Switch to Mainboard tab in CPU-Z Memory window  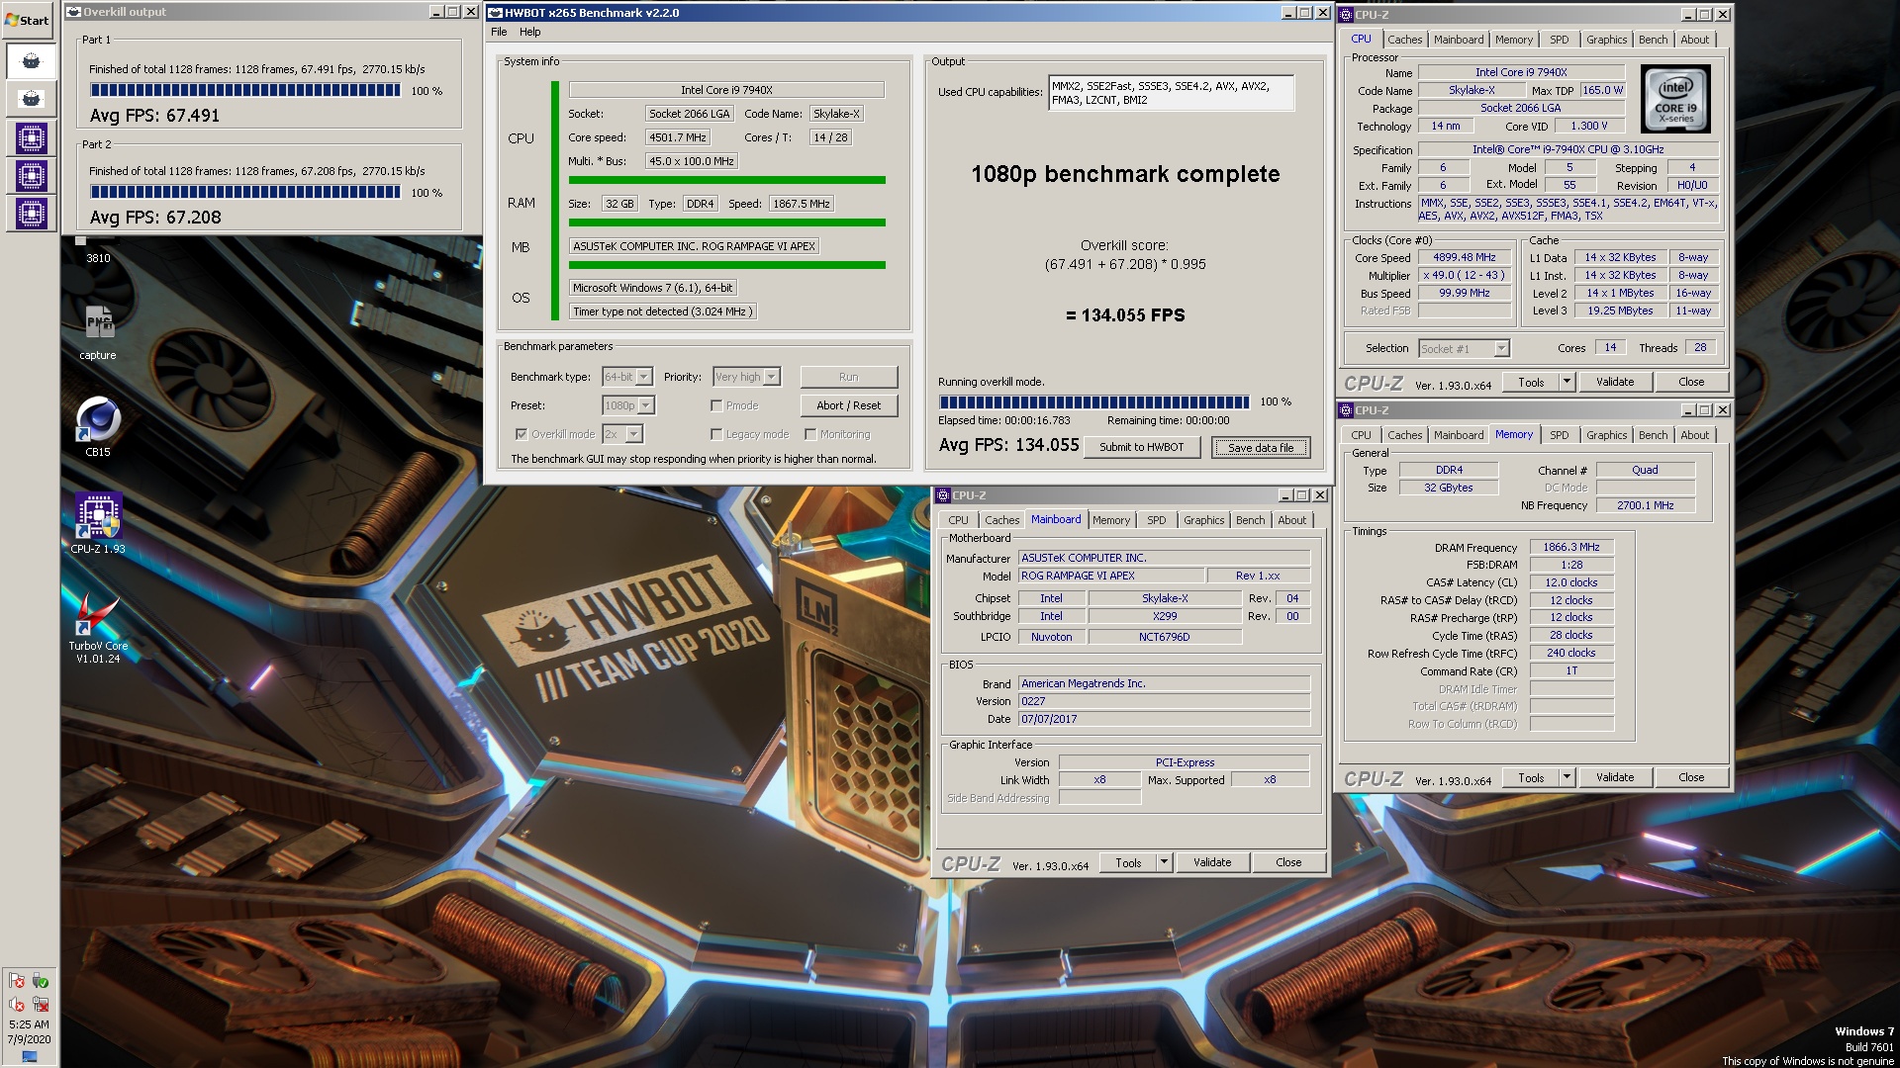tap(1459, 435)
